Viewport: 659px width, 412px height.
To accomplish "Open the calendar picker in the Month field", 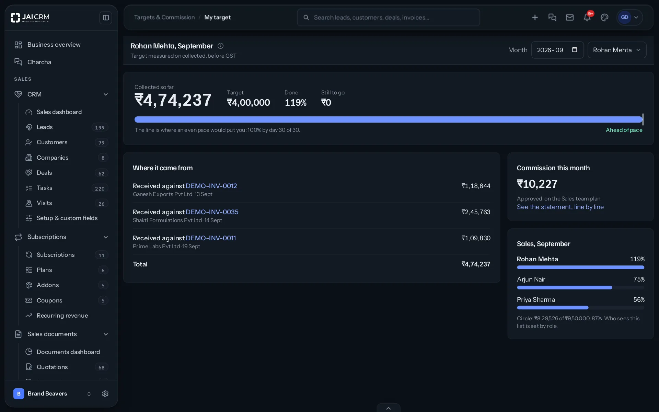I will point(575,50).
